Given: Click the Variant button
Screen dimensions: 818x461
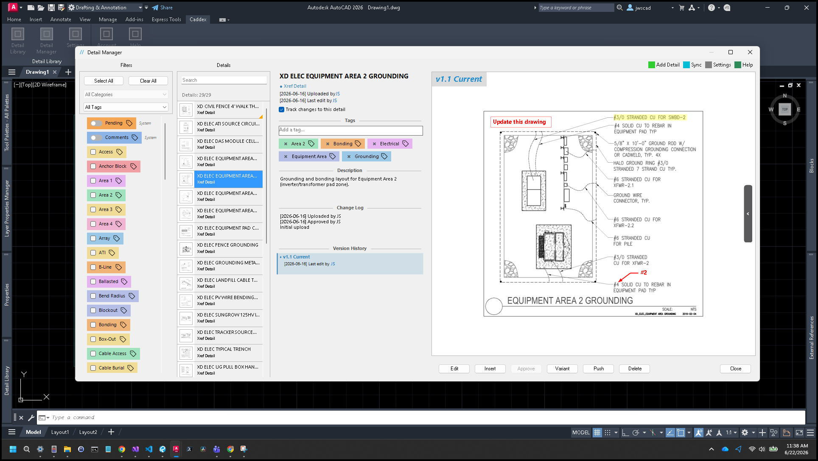Looking at the screenshot, I should click(x=562, y=369).
